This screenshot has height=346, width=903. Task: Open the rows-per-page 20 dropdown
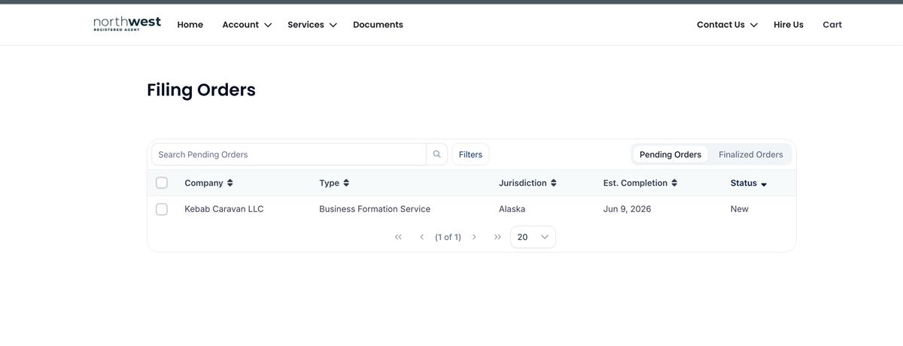[533, 237]
